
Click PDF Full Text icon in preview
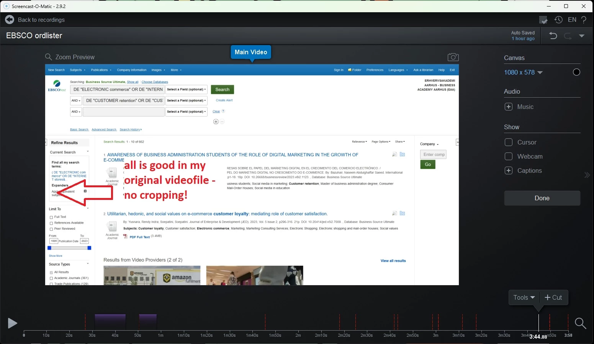pos(125,237)
